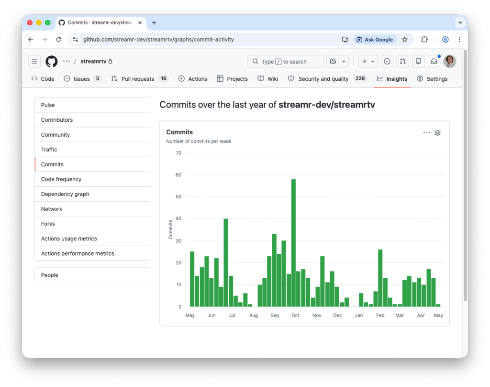Select the Commits streamr-dev browser tab
Screen dimensions: 490x387
click(x=101, y=22)
